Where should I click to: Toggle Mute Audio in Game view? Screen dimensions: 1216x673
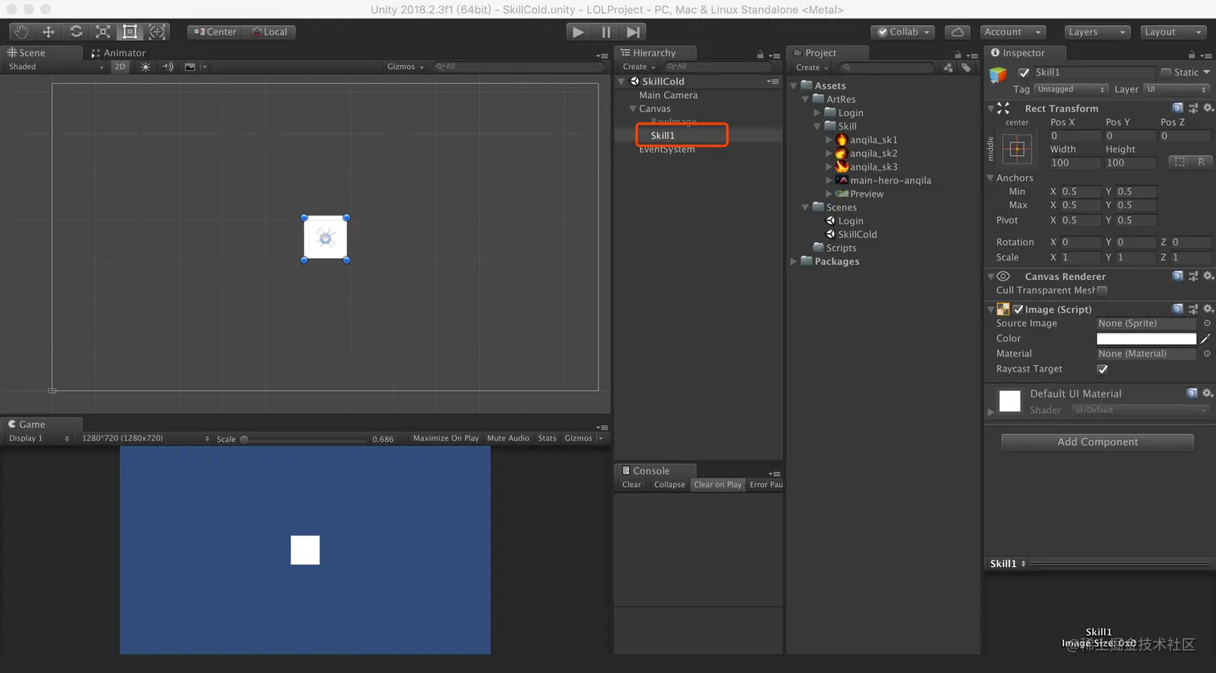point(508,438)
